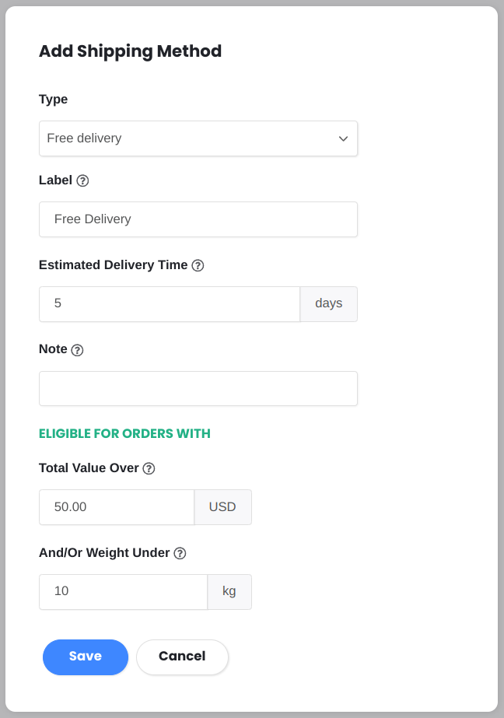Cancel adding the shipping method
The image size is (504, 718).
pos(182,657)
